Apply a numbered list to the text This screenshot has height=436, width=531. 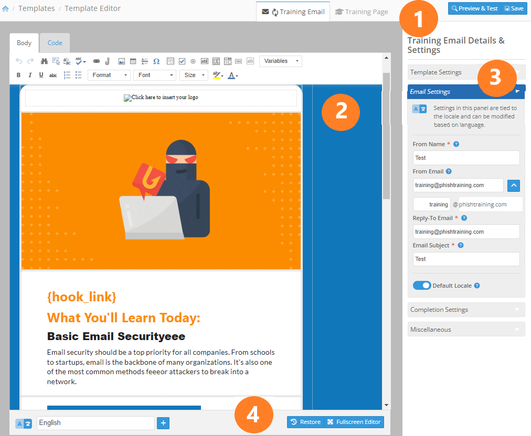pyautogui.click(x=67, y=75)
